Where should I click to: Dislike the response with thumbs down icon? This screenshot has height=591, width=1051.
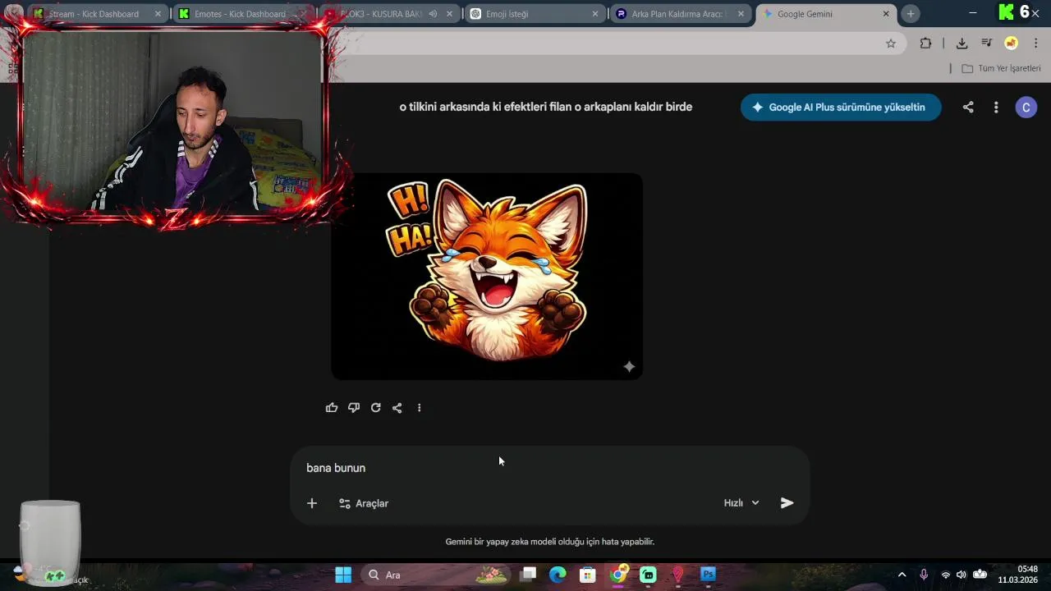click(354, 408)
